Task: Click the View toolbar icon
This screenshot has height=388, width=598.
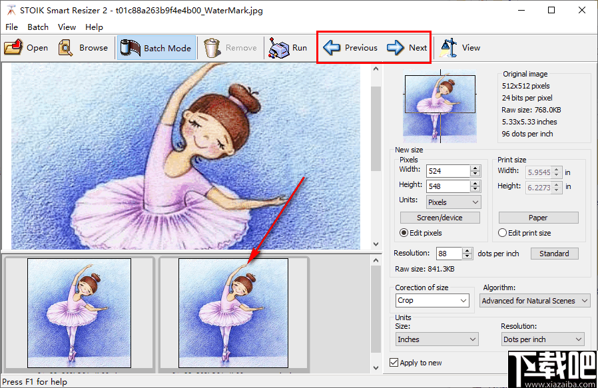Action: click(x=449, y=48)
